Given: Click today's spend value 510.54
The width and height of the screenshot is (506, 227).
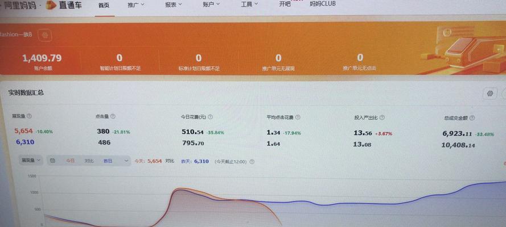Looking at the screenshot, I should pyautogui.click(x=192, y=132).
